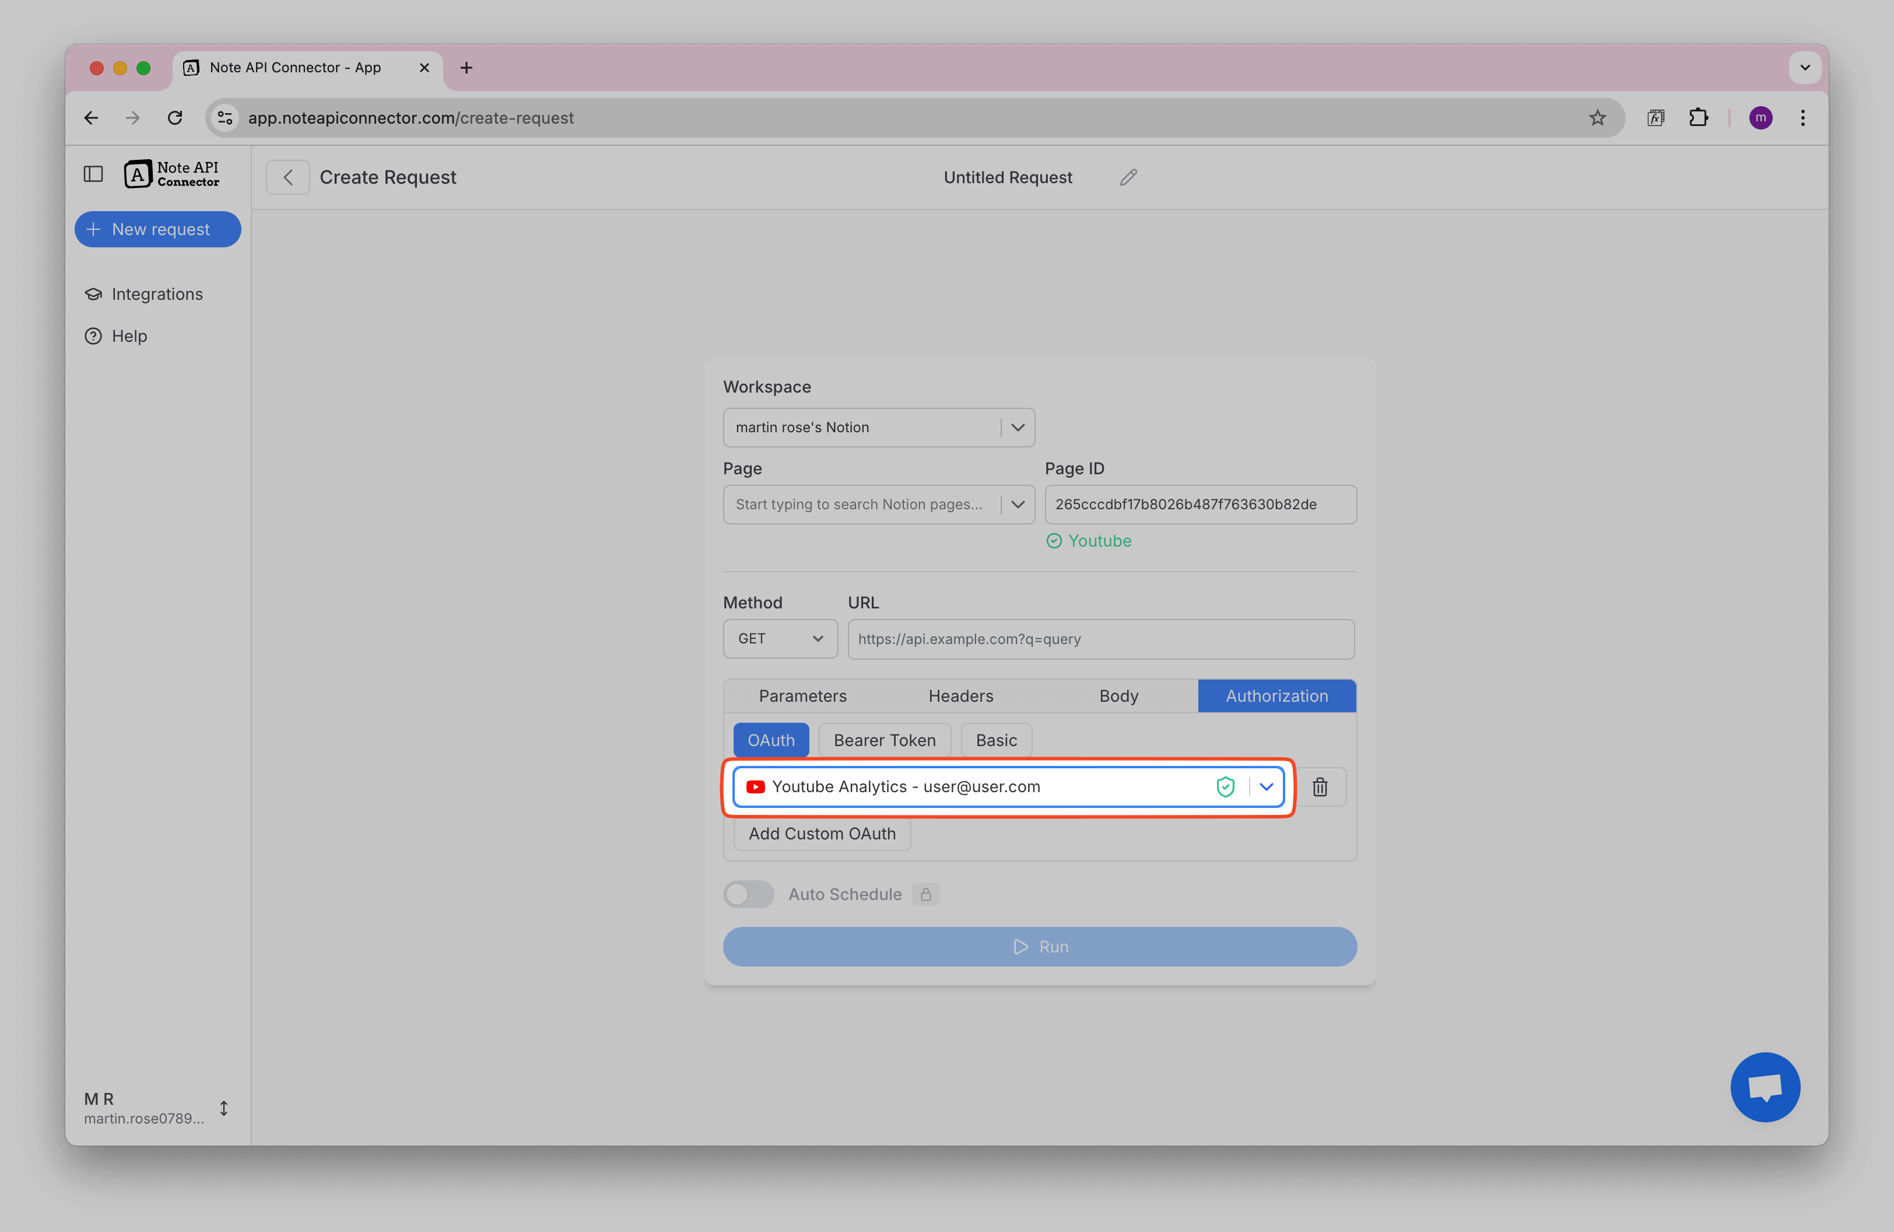The image size is (1894, 1232).
Task: Click into the URL input field
Action: coord(1100,639)
